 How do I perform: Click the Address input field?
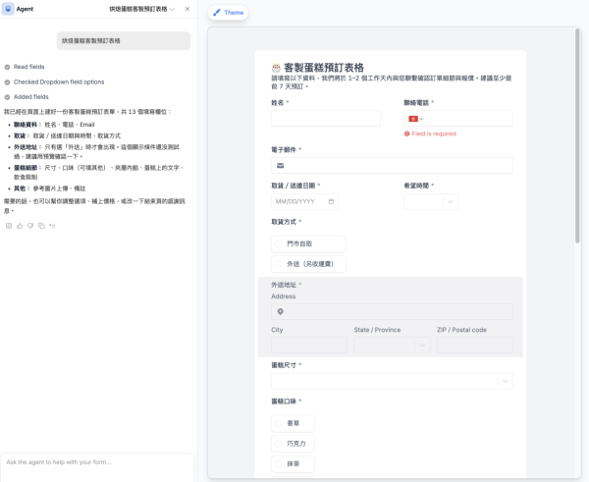pos(392,311)
